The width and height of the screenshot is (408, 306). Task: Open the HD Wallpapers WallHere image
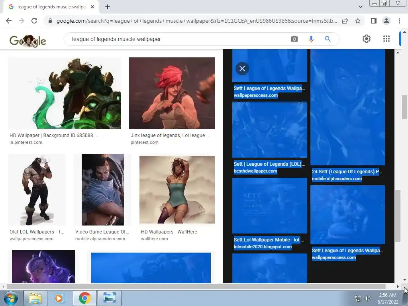177,190
